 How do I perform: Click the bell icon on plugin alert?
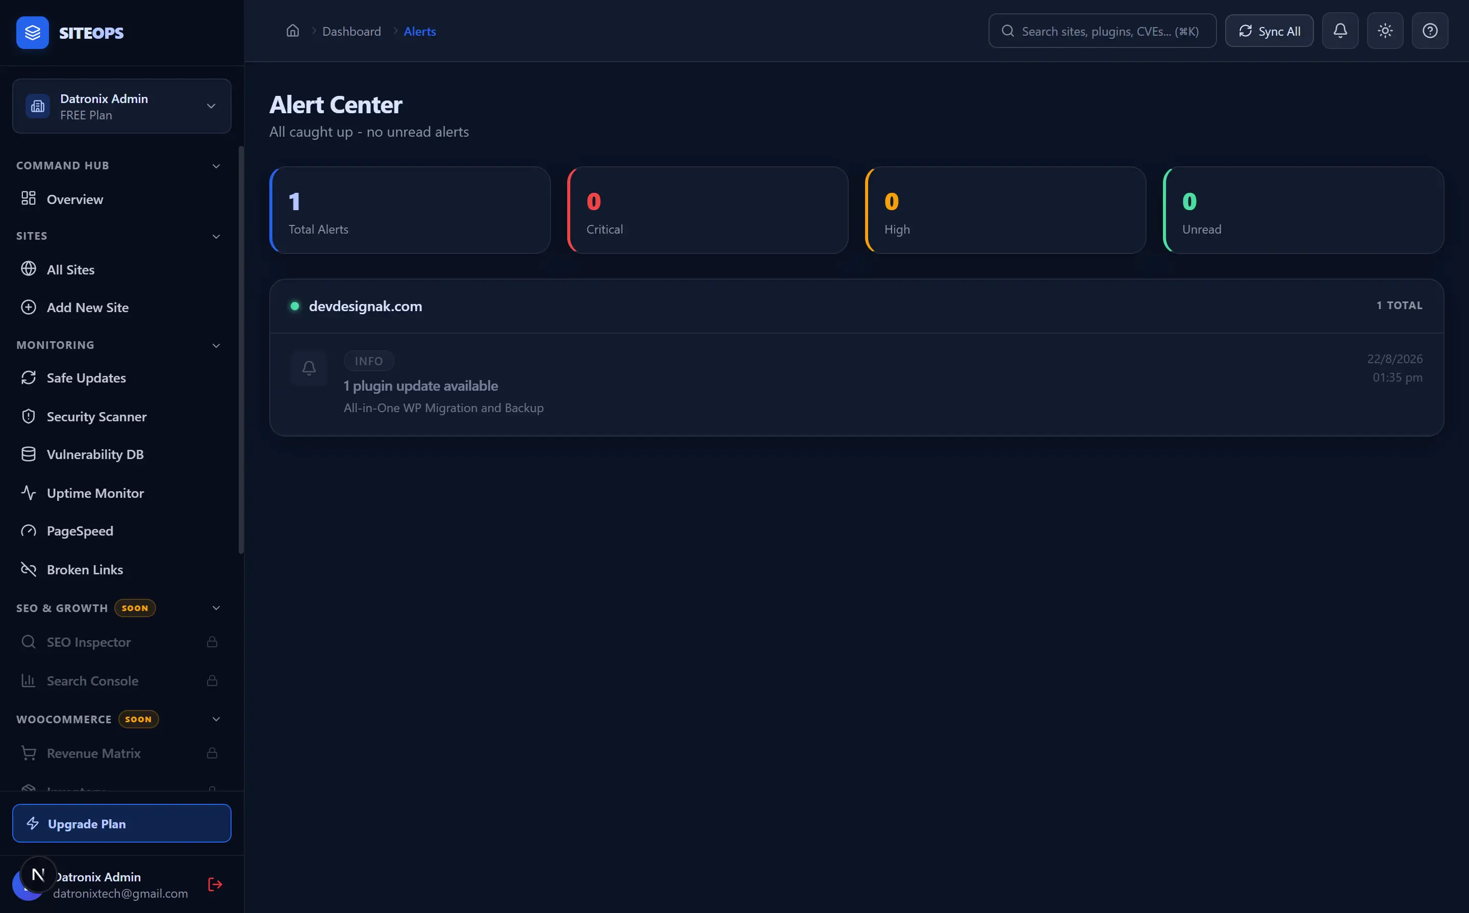[309, 368]
